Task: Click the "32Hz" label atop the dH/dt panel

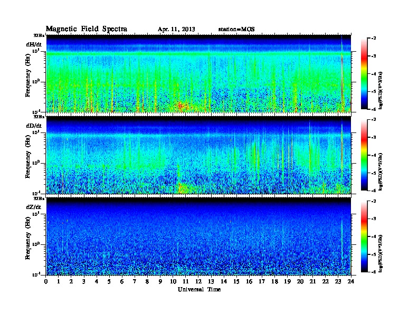Action: point(39,35)
